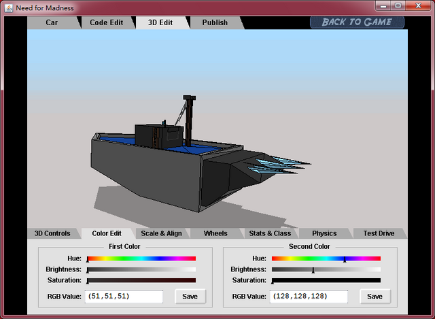Select the 3D Edit tab

[160, 22]
